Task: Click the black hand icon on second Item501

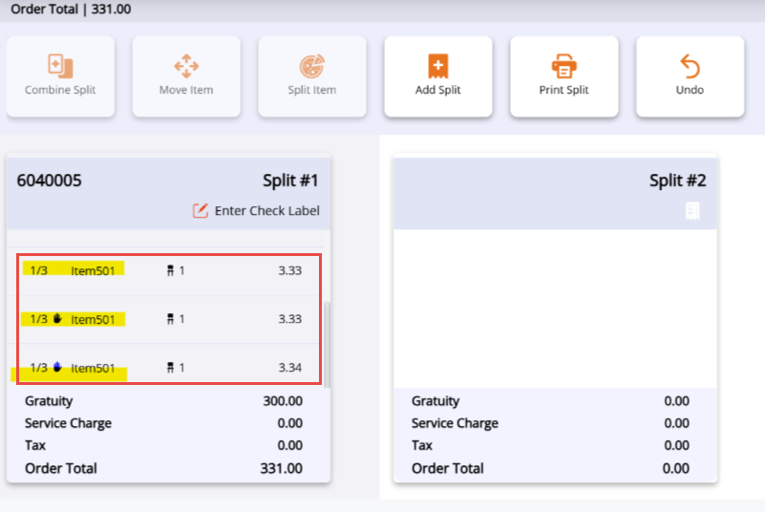Action: [x=58, y=319]
